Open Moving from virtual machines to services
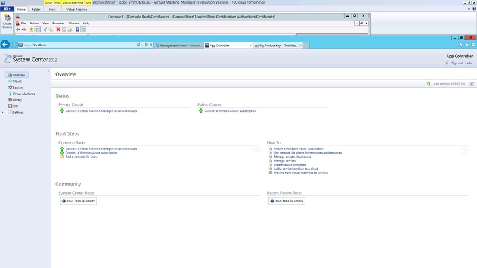Screen dimensions: 477x268 [301, 173]
